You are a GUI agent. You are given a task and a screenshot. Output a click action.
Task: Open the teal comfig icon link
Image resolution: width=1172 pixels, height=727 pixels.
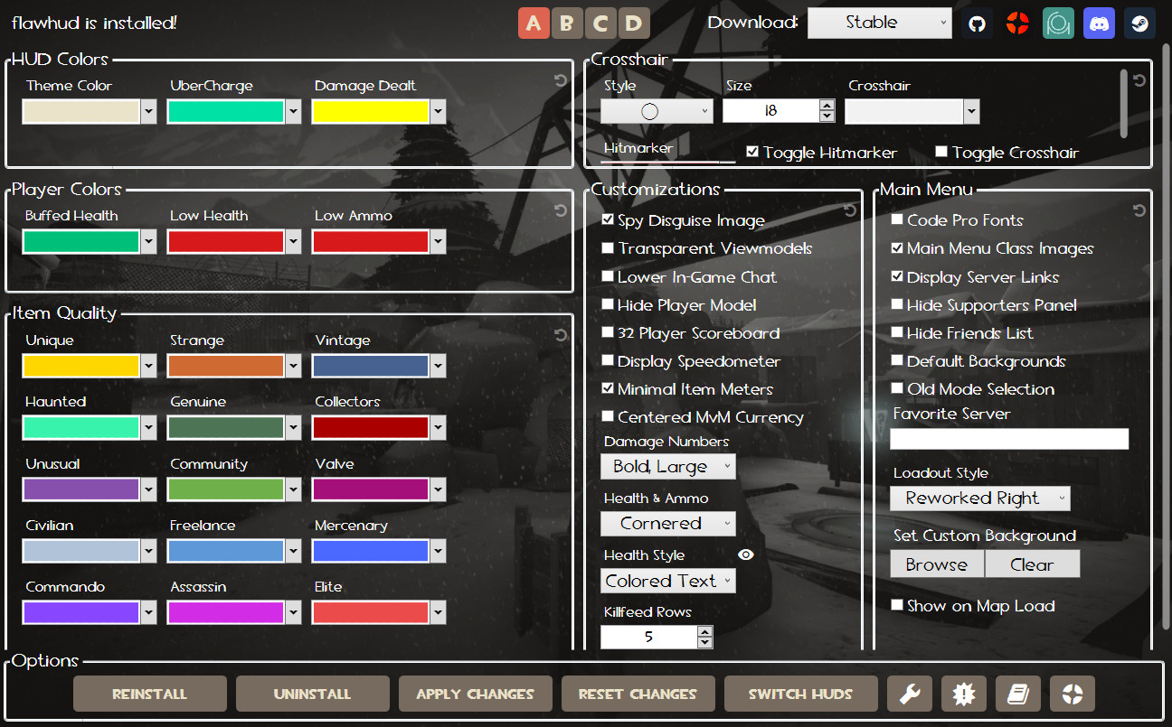pyautogui.click(x=1058, y=23)
